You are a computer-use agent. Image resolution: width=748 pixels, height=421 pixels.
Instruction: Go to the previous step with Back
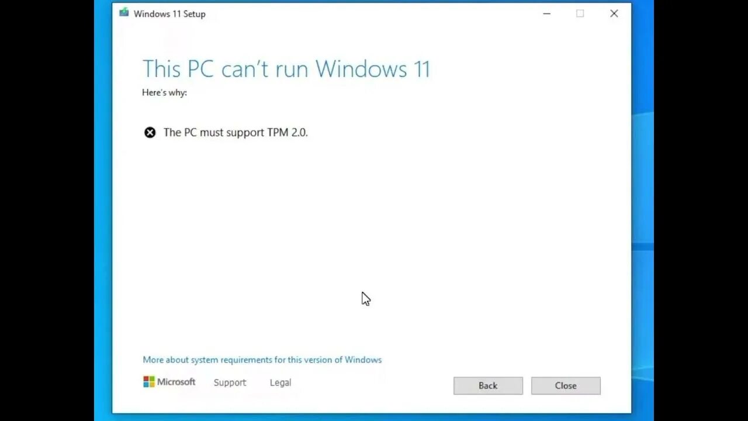488,385
